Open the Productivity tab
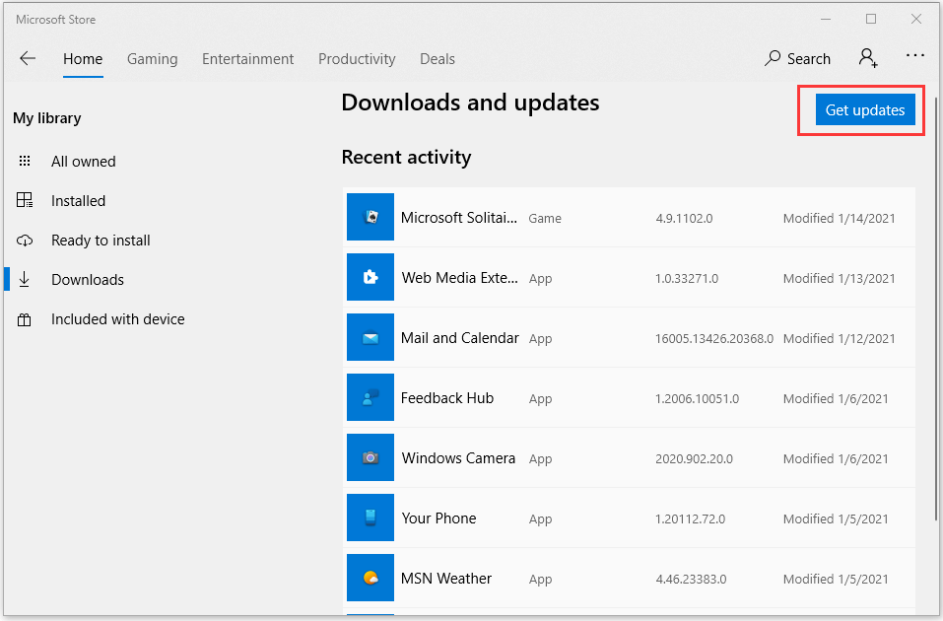 pos(357,59)
